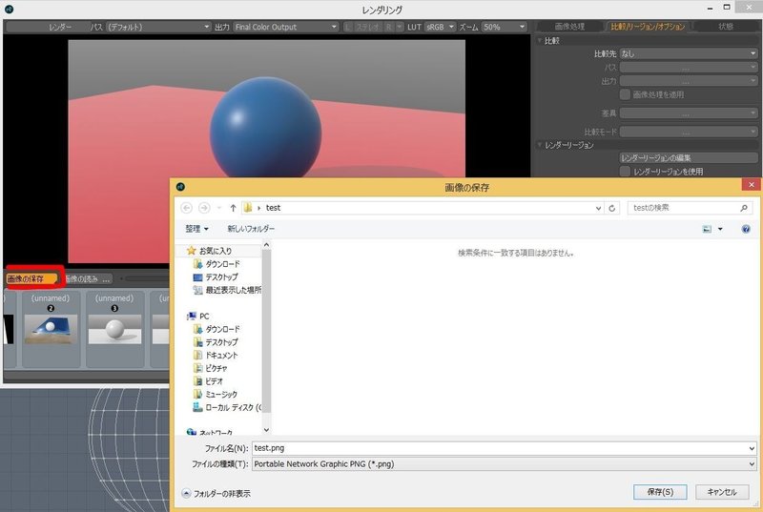763x512 pixels.
Task: Switch to 状態 tab
Action: pos(725,27)
